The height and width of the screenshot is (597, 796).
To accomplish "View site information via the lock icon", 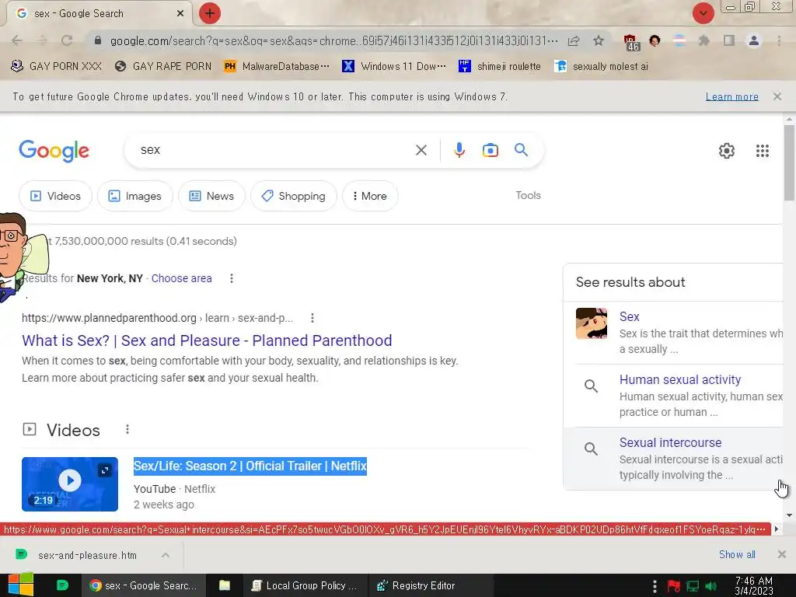I will (x=98, y=40).
